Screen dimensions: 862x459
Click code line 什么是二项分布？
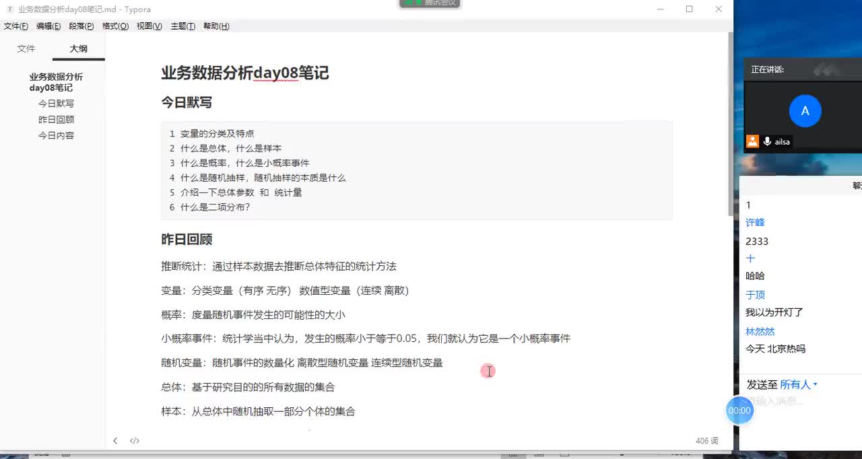(215, 207)
